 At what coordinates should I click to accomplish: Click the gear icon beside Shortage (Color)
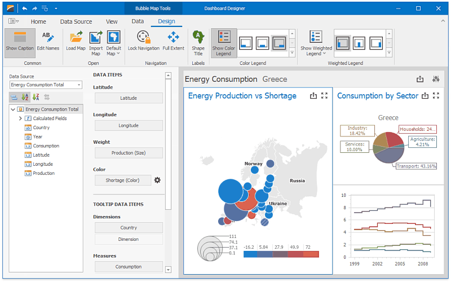click(157, 180)
